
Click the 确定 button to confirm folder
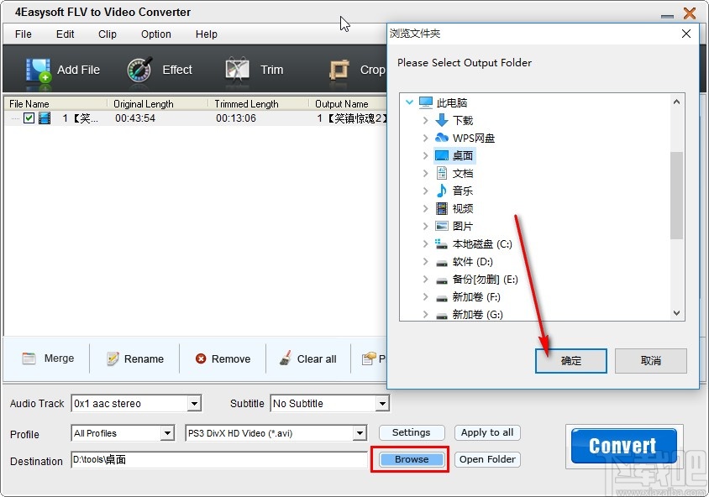(x=570, y=360)
